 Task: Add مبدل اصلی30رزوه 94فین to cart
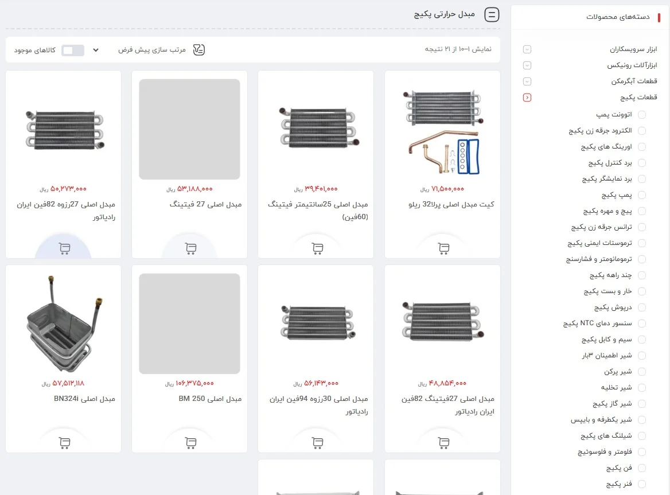(317, 442)
